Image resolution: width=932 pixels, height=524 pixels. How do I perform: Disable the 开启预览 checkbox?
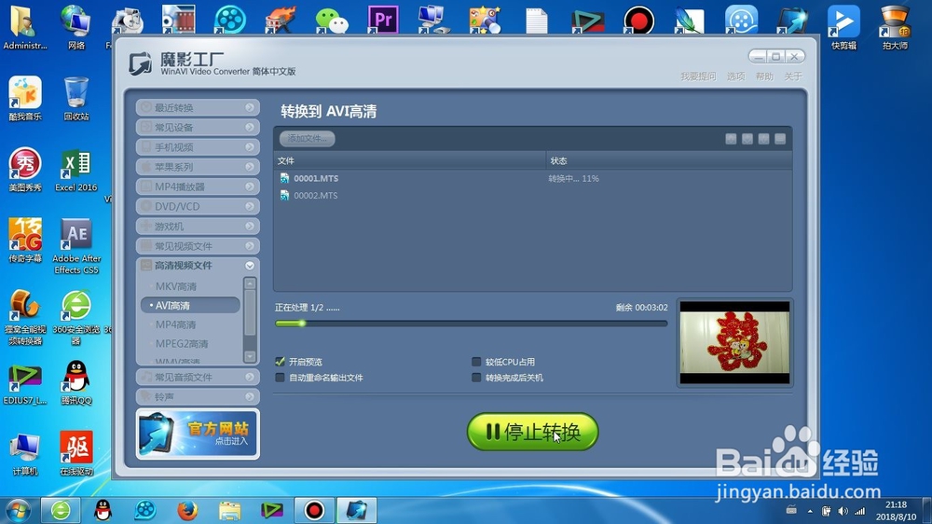pos(280,361)
